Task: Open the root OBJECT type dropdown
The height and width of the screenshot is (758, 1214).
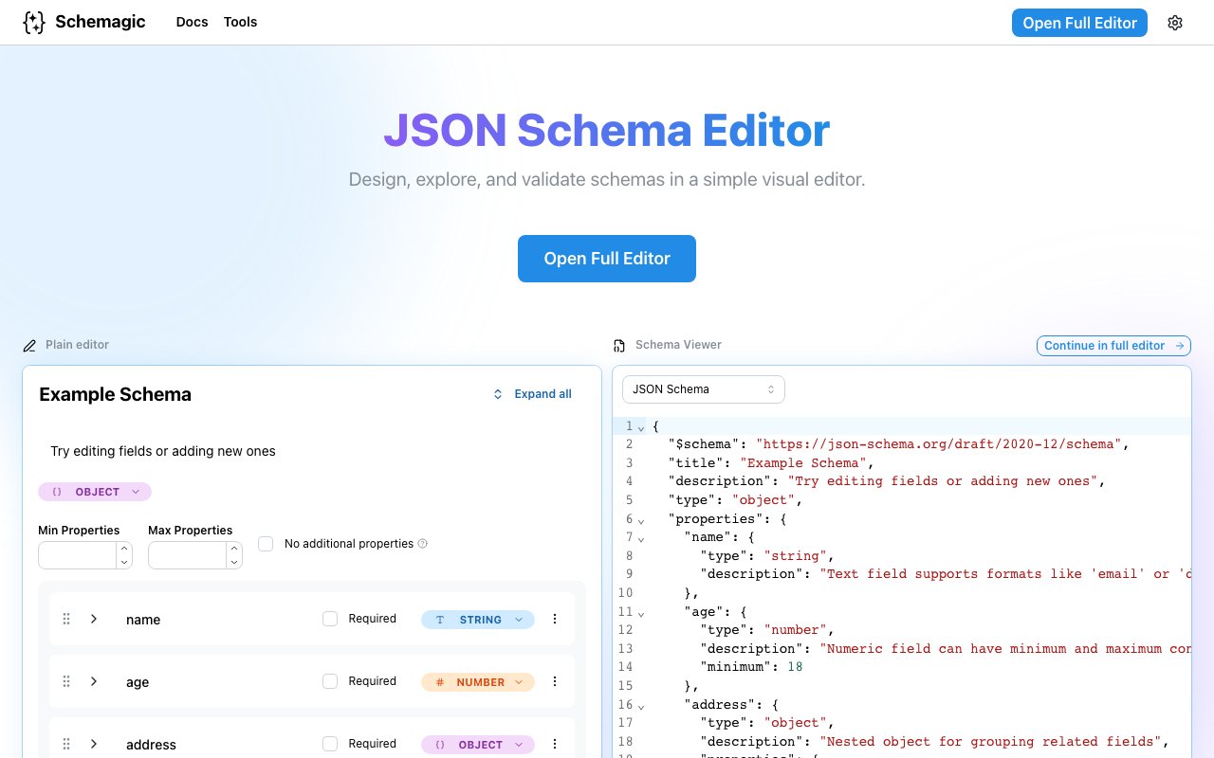Action: 95,492
